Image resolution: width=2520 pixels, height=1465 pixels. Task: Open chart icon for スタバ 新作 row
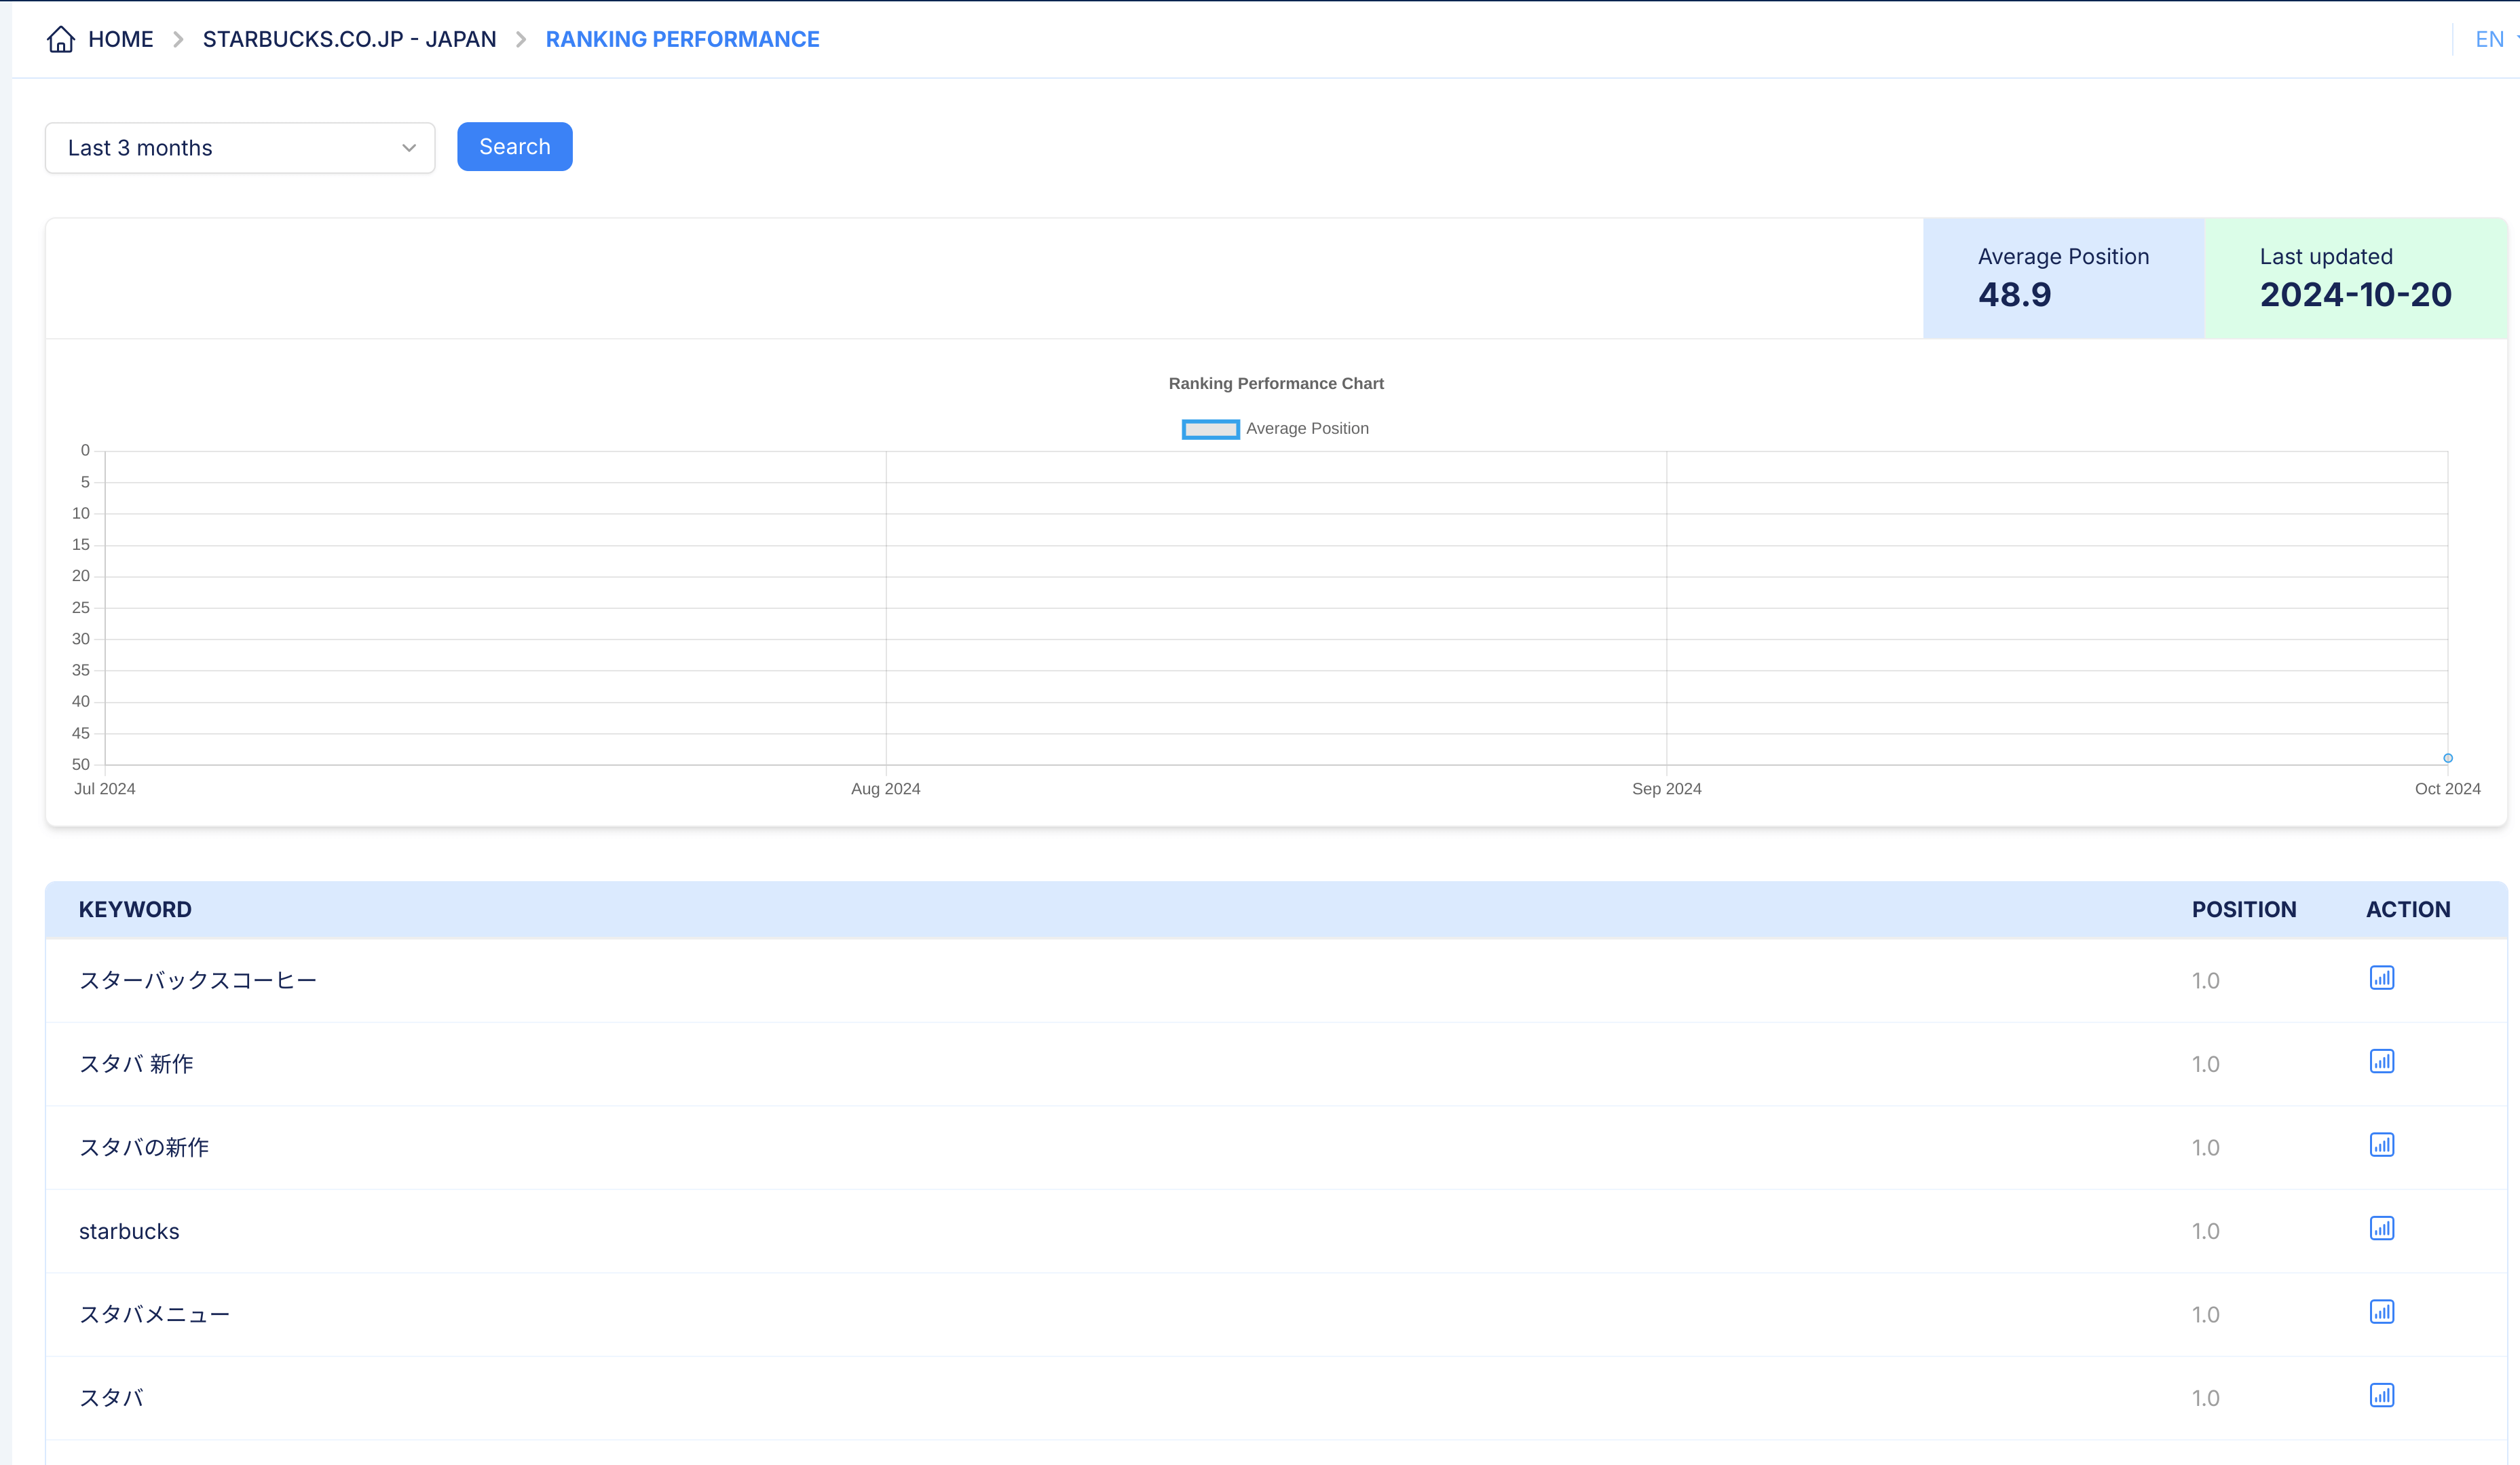[2381, 1061]
